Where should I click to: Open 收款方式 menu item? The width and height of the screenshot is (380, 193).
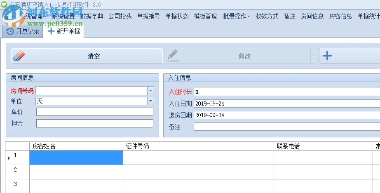267,16
